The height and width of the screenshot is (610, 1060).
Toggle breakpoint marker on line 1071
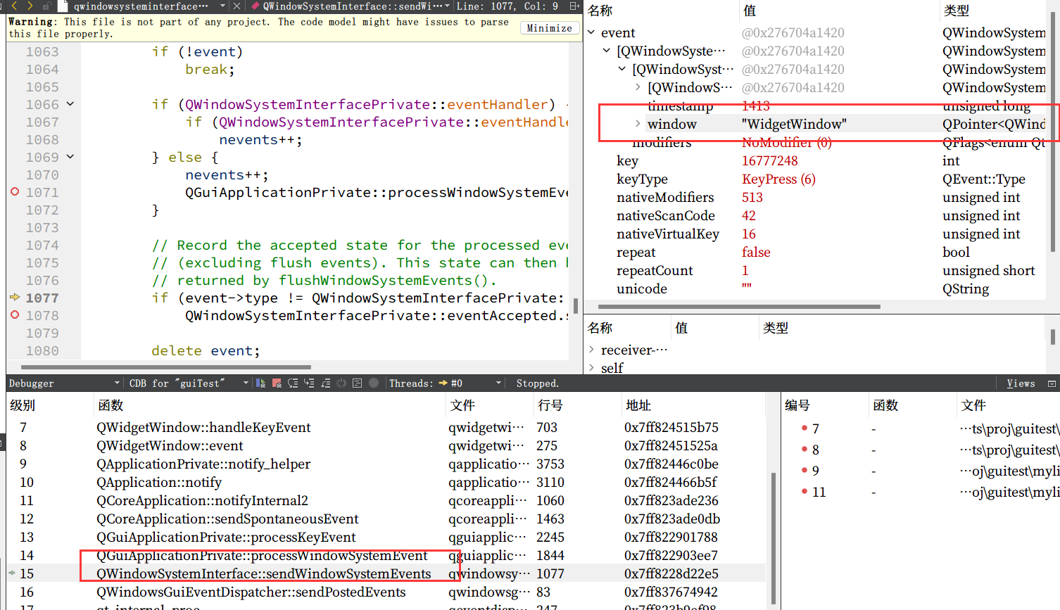(15, 191)
